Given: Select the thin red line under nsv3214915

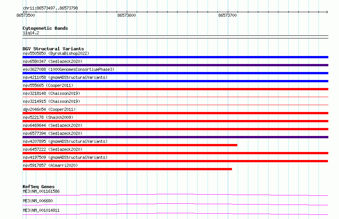Looking at the screenshot, I should (x=175, y=105).
